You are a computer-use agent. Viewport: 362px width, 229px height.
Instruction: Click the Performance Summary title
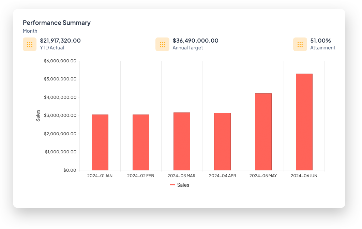pyautogui.click(x=57, y=23)
